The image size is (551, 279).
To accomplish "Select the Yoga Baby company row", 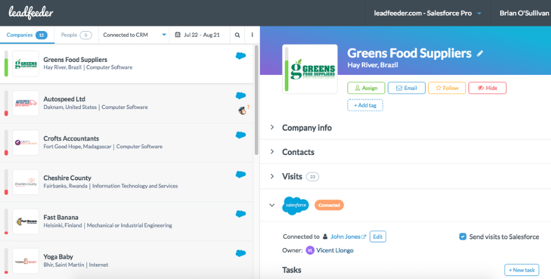I will [127, 261].
